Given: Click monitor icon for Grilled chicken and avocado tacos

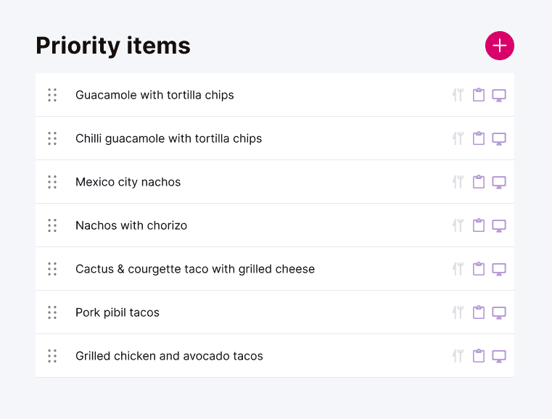Looking at the screenshot, I should tap(499, 357).
